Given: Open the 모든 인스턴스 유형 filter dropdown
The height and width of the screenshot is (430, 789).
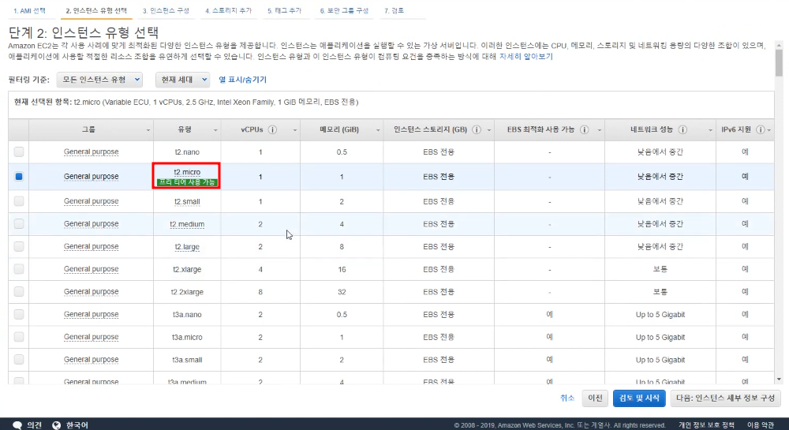Looking at the screenshot, I should click(x=99, y=80).
